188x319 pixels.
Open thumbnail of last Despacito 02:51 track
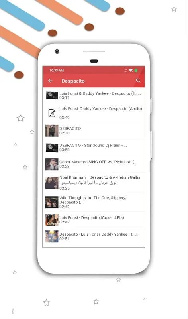click(52, 236)
